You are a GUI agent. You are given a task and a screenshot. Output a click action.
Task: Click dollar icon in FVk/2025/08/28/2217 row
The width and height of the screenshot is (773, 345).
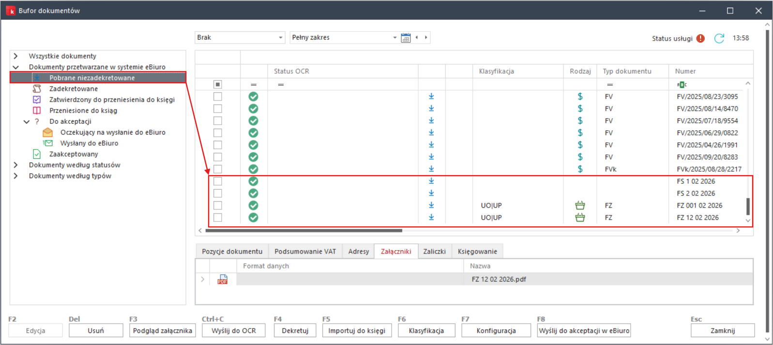pos(580,169)
